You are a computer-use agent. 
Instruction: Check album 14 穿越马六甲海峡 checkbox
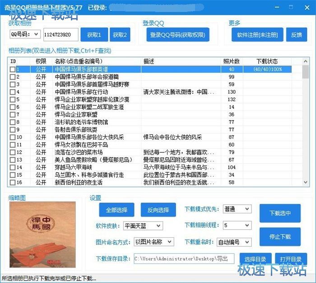13,167
